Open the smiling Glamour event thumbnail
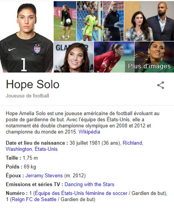 coord(74,57)
